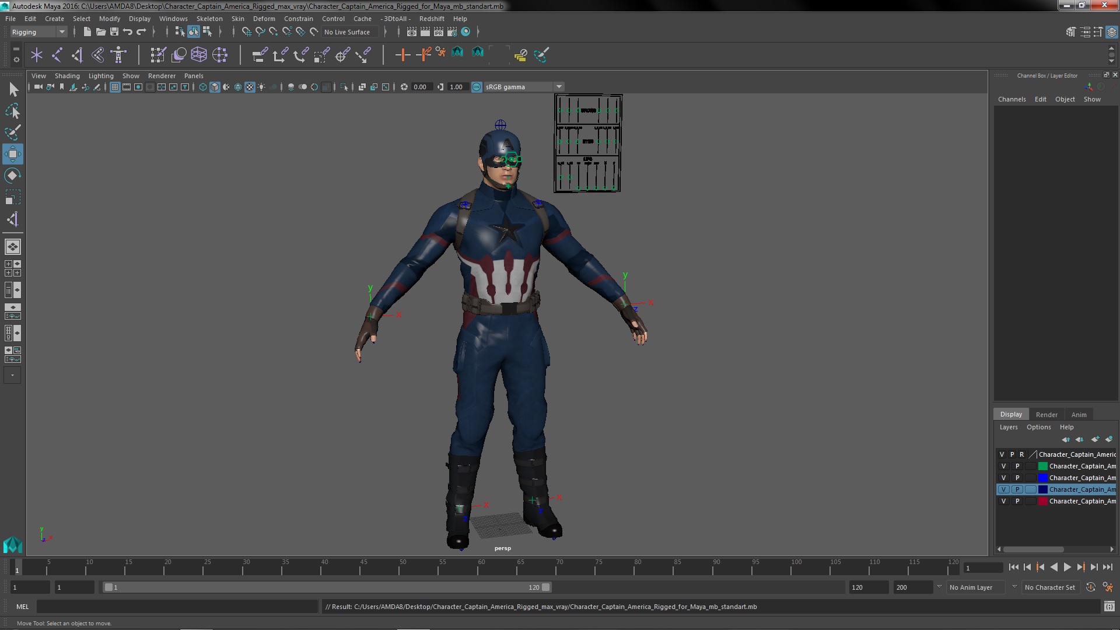Image resolution: width=1120 pixels, height=630 pixels.
Task: Open the Render View icon
Action: (411, 32)
